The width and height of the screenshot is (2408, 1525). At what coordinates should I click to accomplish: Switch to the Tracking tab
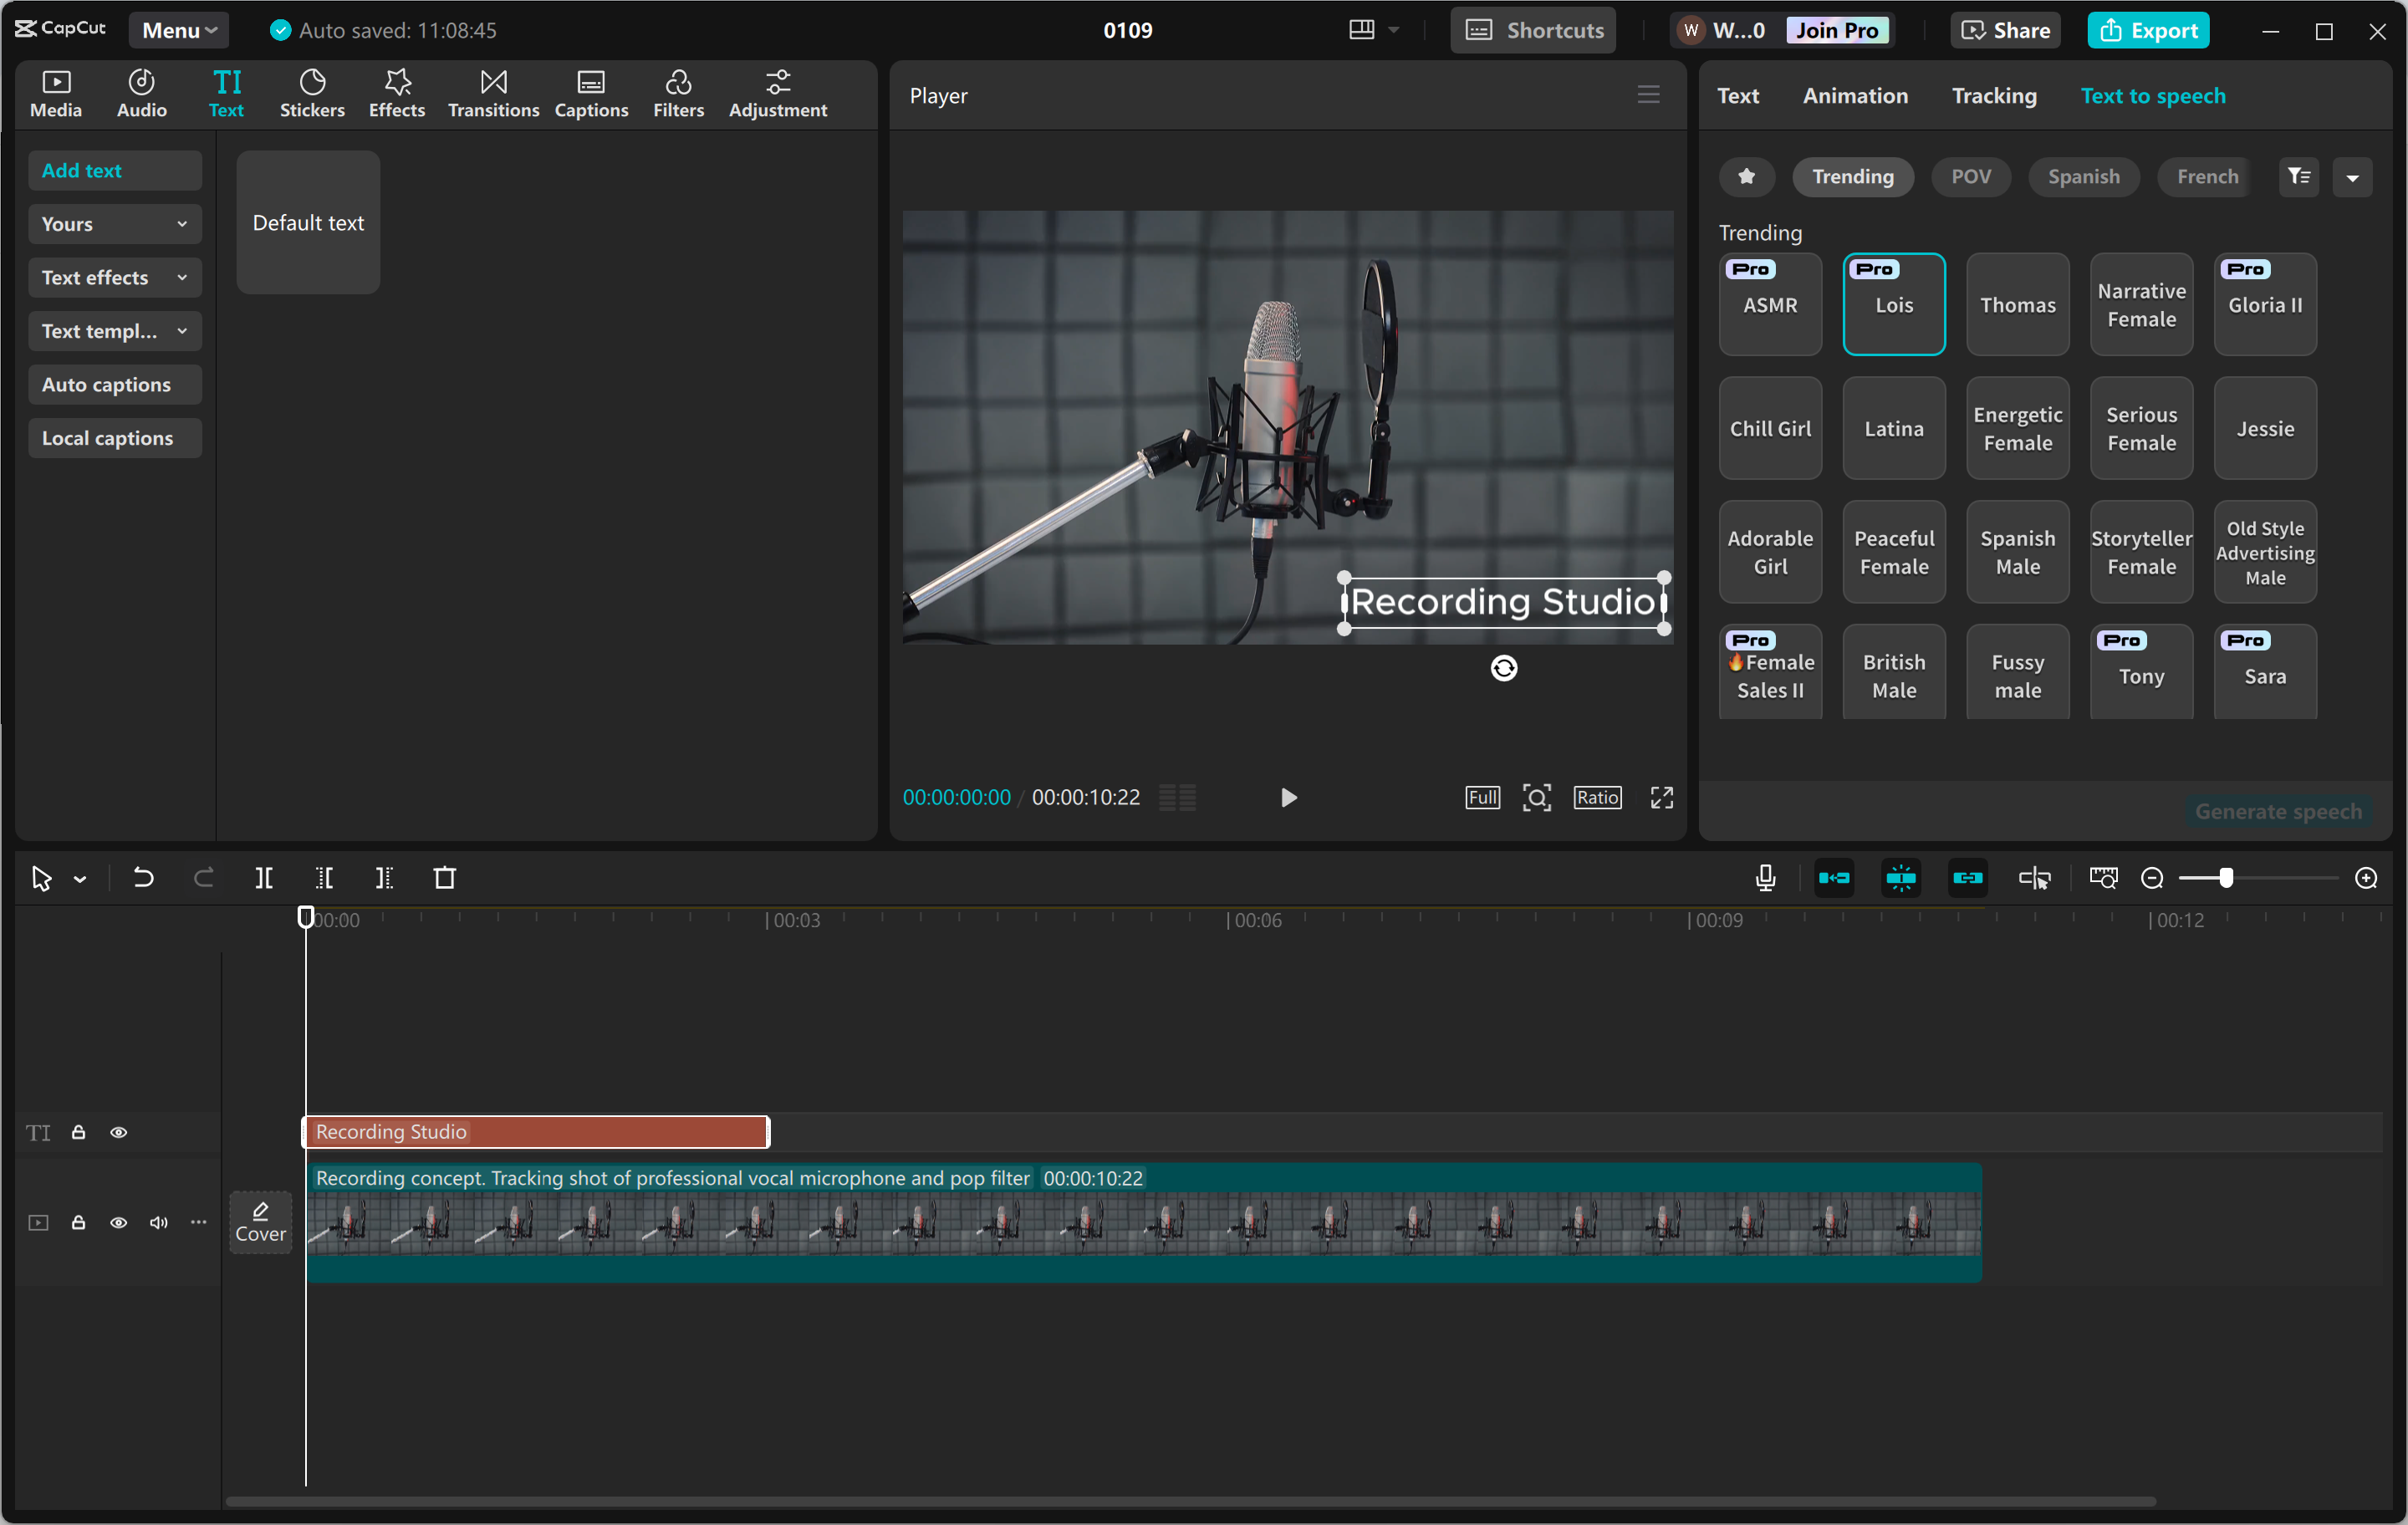pyautogui.click(x=1993, y=96)
